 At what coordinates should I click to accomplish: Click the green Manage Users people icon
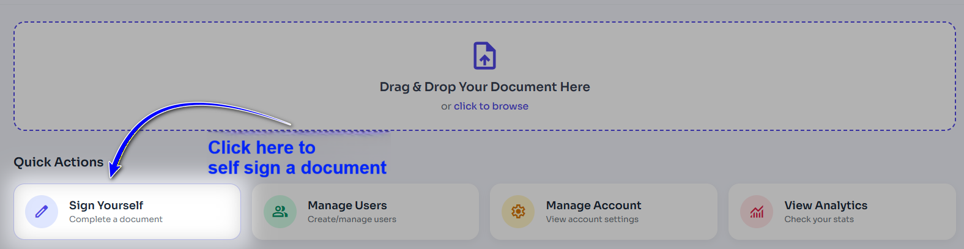point(280,212)
